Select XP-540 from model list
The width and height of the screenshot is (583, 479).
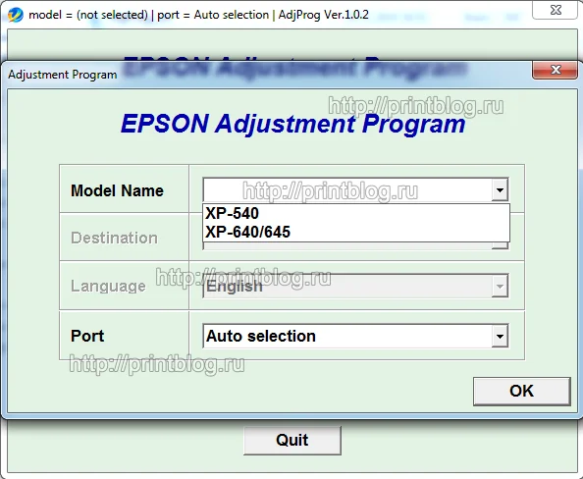tap(356, 213)
